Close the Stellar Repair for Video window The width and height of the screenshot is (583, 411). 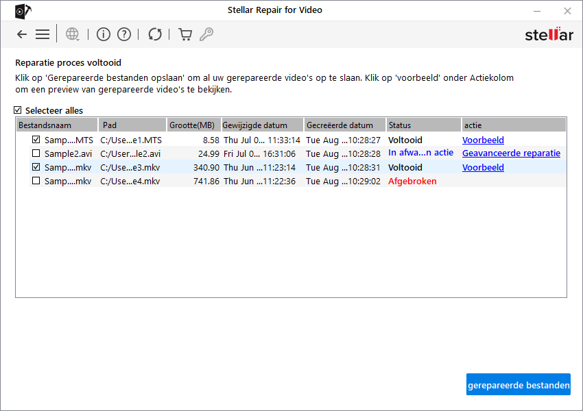point(567,11)
